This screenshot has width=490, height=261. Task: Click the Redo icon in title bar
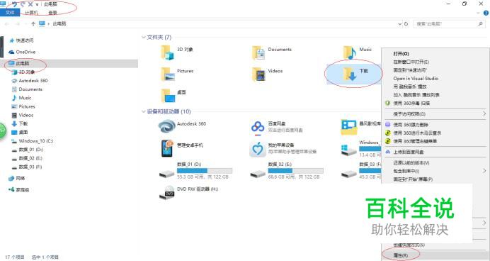coord(23,4)
